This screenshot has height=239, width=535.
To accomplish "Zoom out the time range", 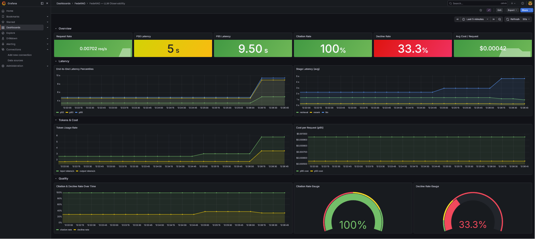I will coord(500,19).
